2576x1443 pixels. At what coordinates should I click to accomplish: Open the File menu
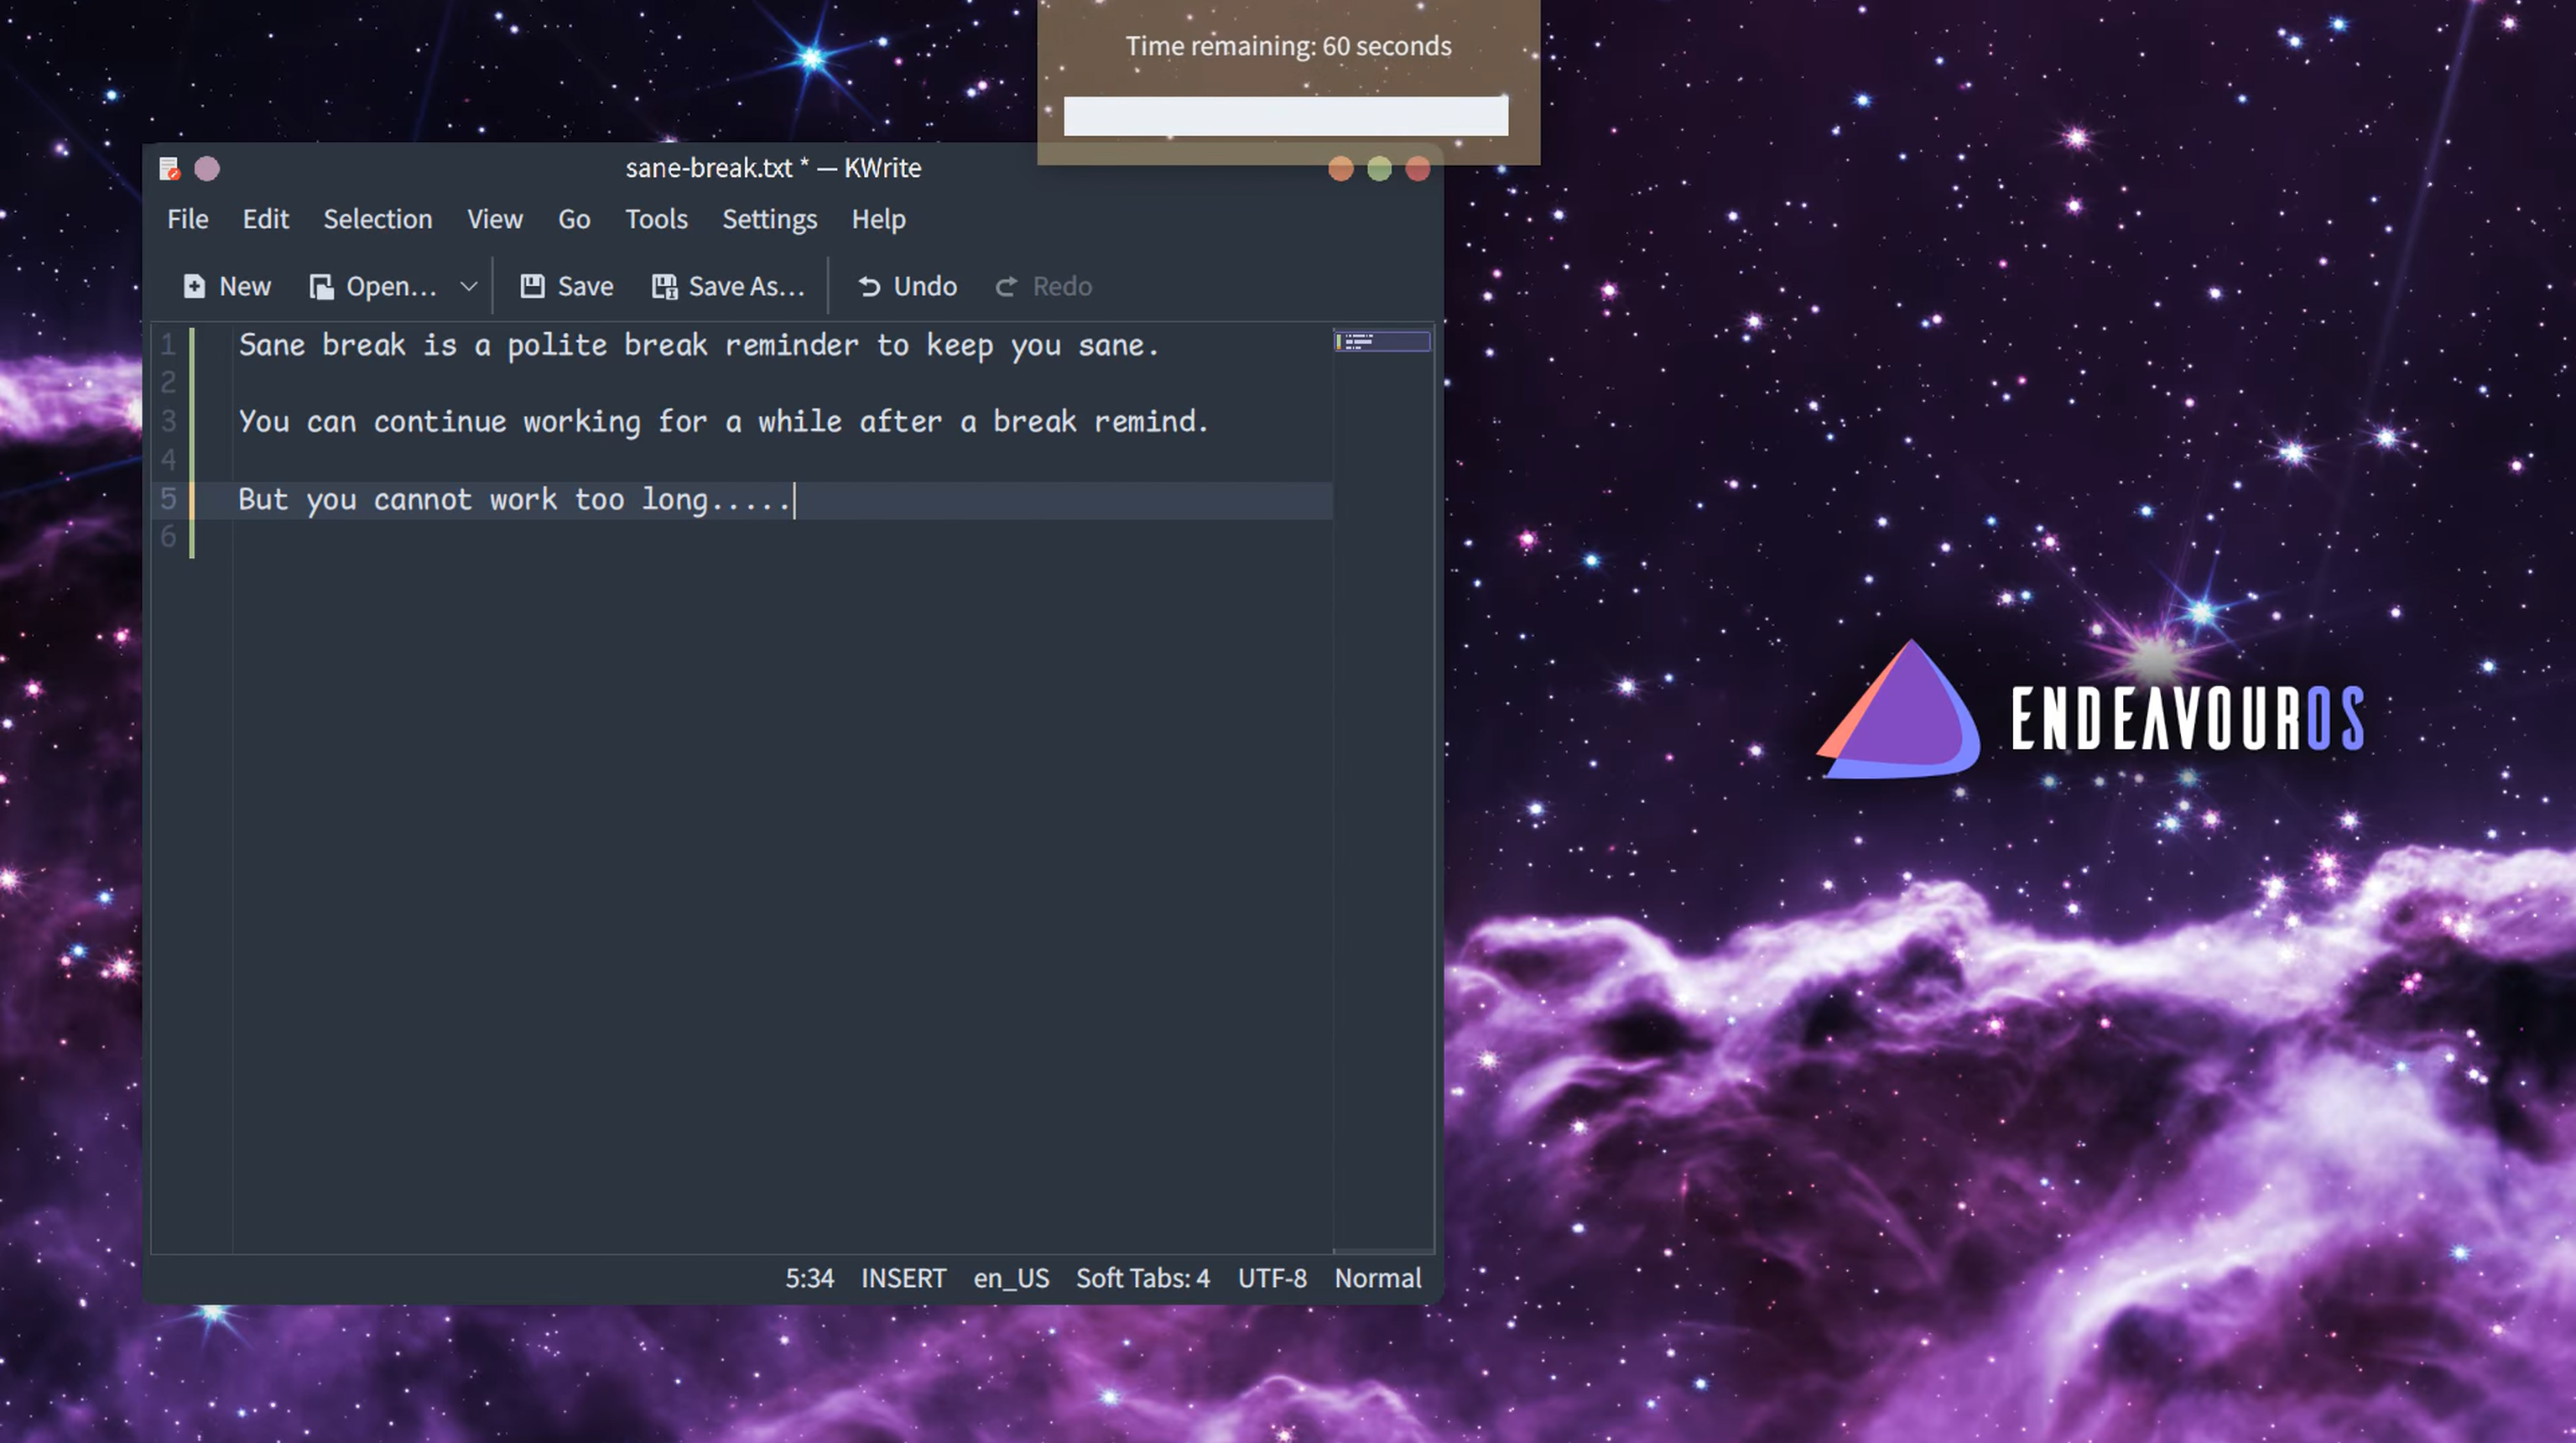tap(188, 219)
